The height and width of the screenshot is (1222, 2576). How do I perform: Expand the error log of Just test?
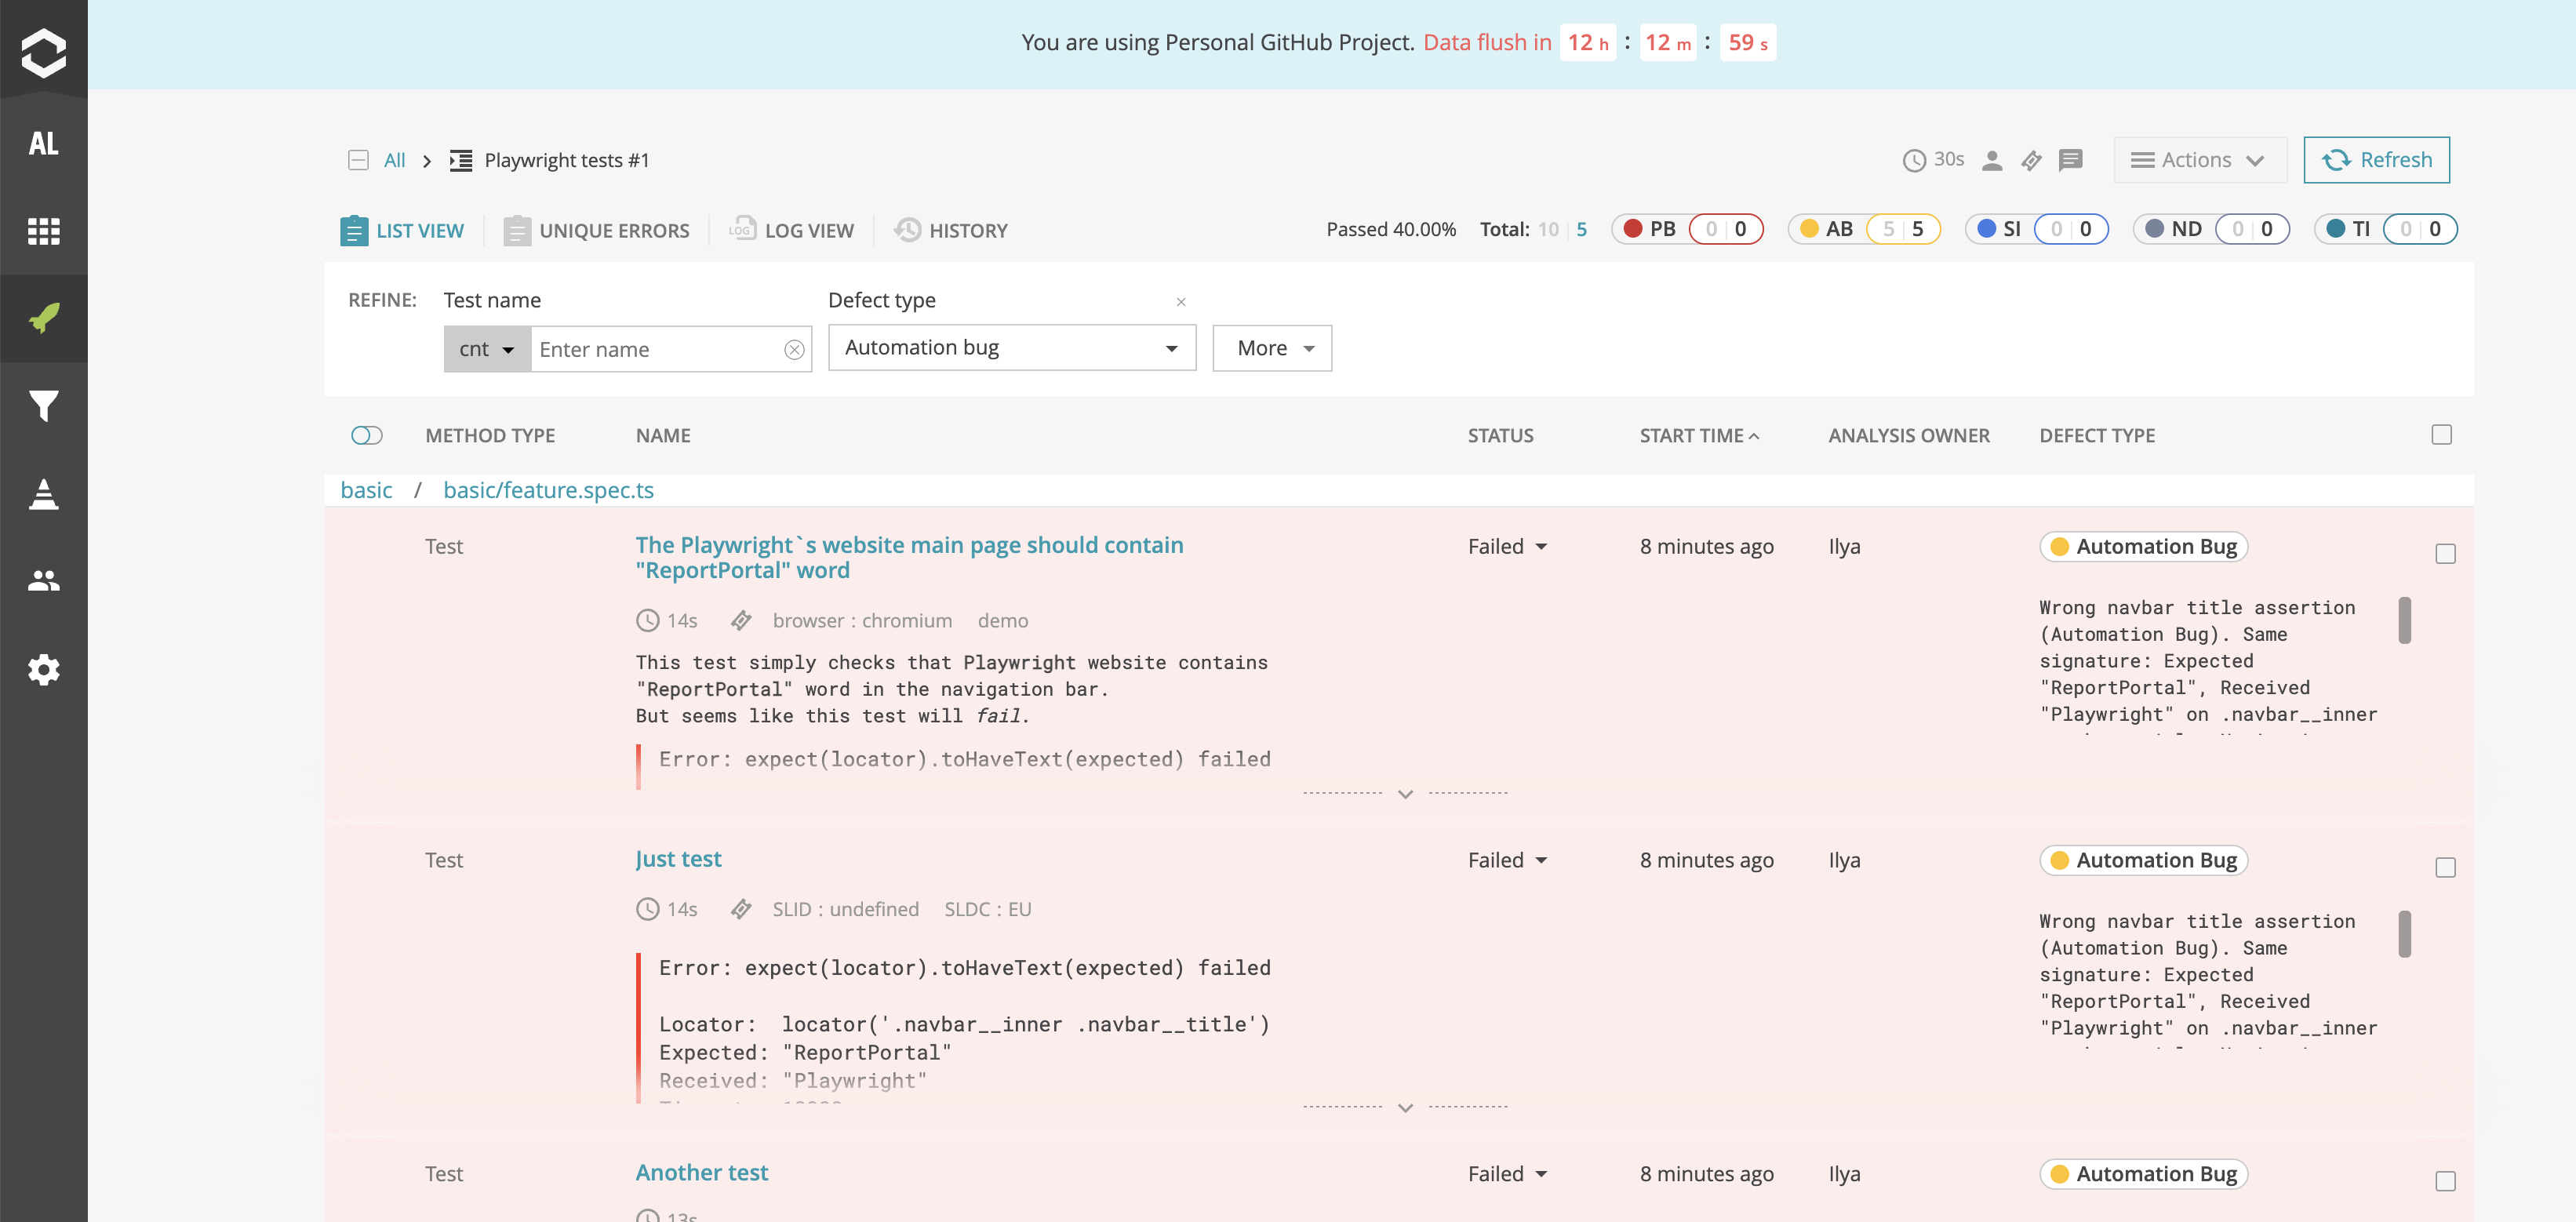click(1405, 1108)
